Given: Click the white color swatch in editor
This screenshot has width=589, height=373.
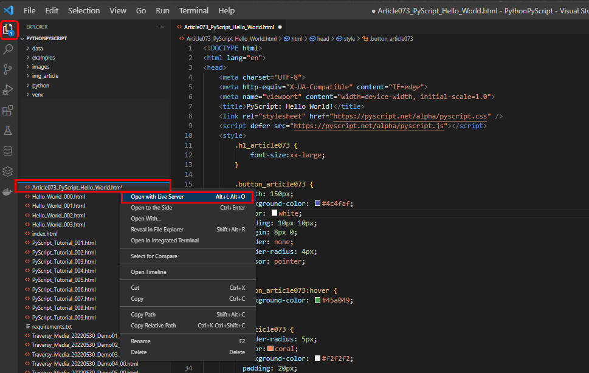Looking at the screenshot, I should [x=275, y=213].
